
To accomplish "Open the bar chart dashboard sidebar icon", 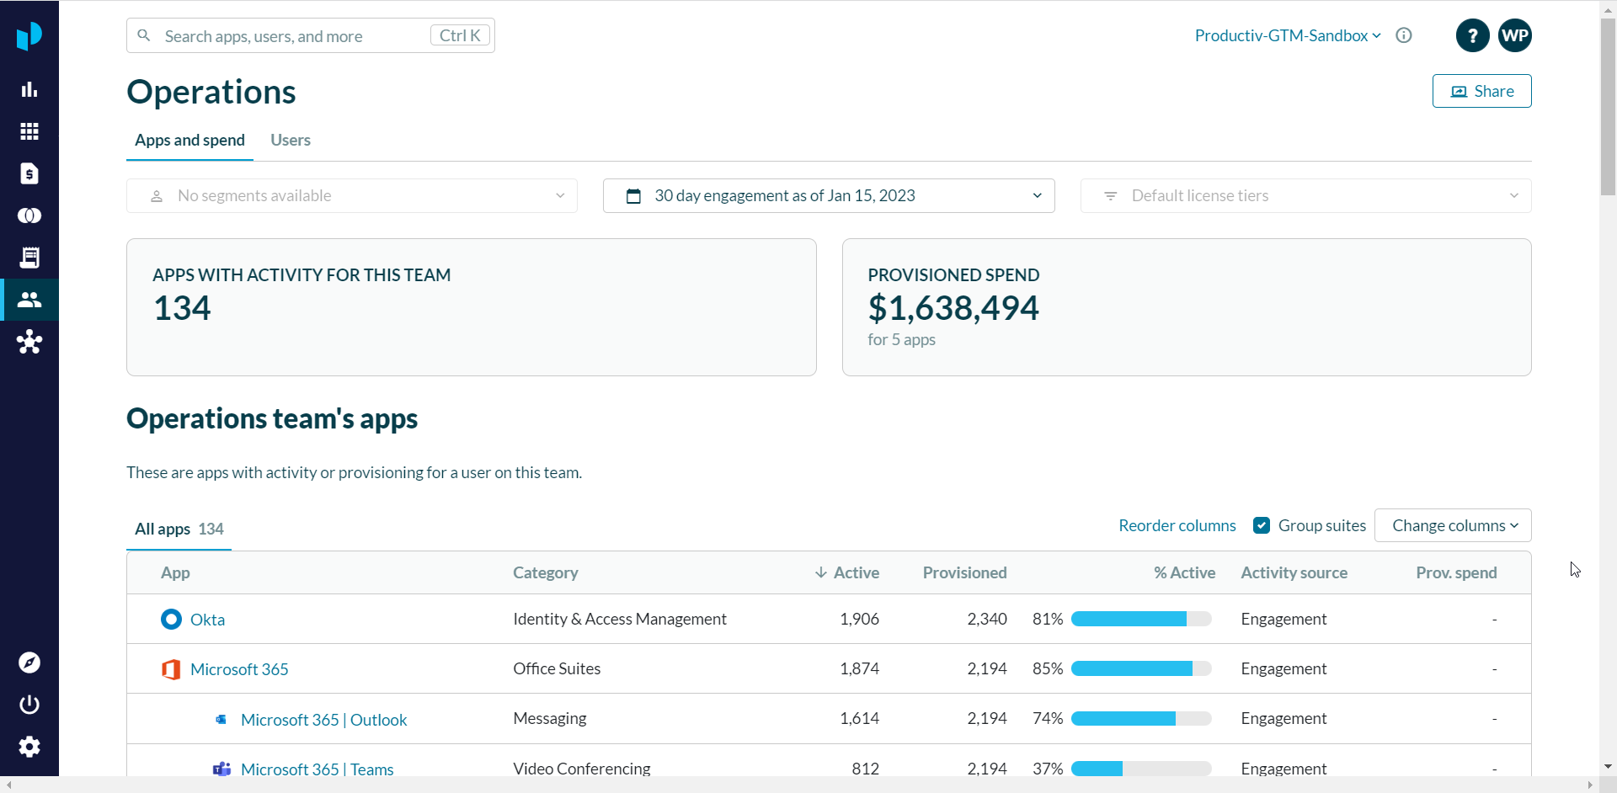I will pos(29,89).
